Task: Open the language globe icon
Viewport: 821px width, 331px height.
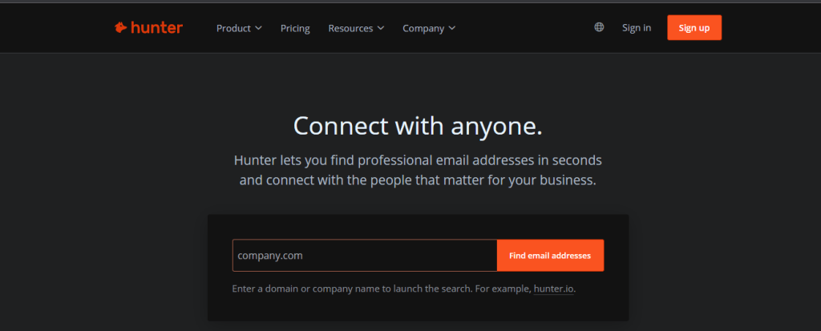Action: (x=599, y=27)
